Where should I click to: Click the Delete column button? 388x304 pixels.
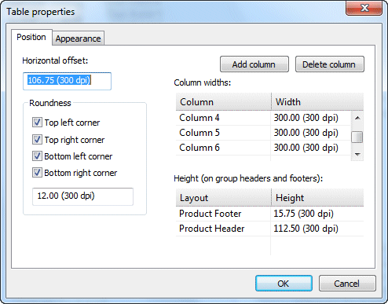[x=330, y=64]
